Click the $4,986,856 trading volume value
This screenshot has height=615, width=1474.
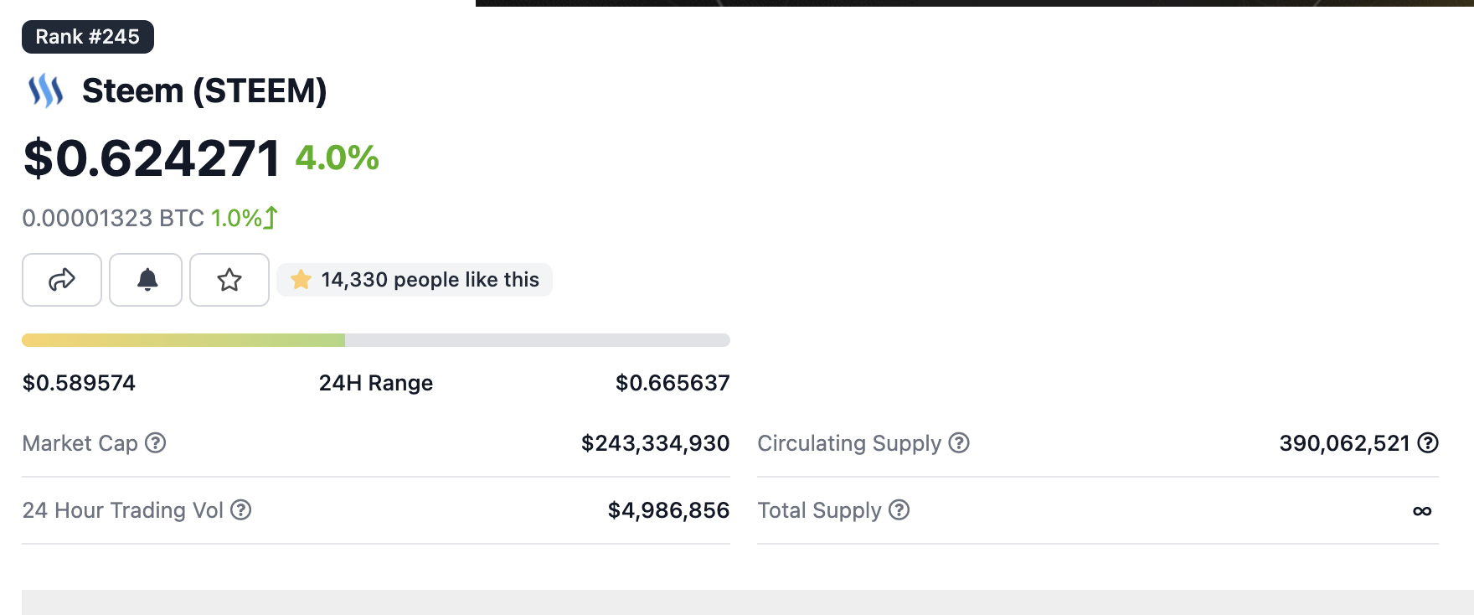pyautogui.click(x=668, y=510)
